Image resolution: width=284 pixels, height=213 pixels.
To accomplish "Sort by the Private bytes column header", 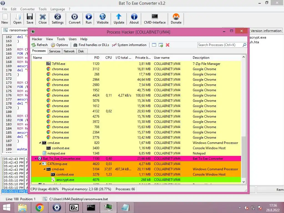I will pyautogui.click(x=143, y=58).
